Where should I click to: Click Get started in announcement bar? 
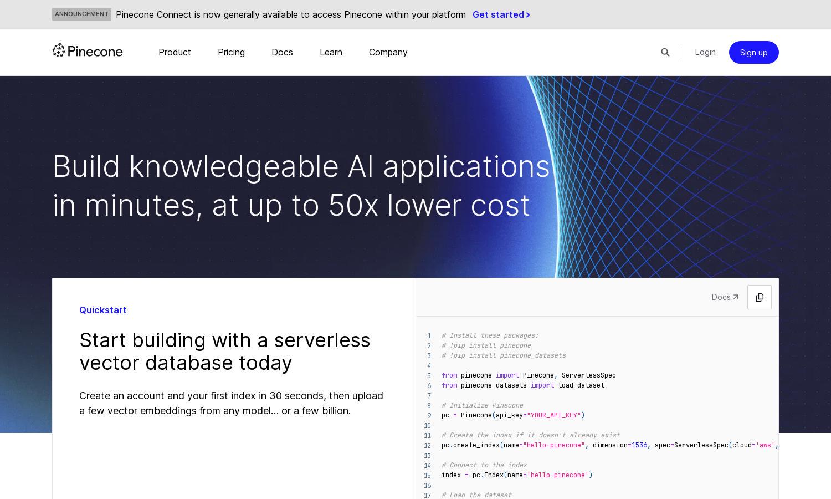click(501, 14)
